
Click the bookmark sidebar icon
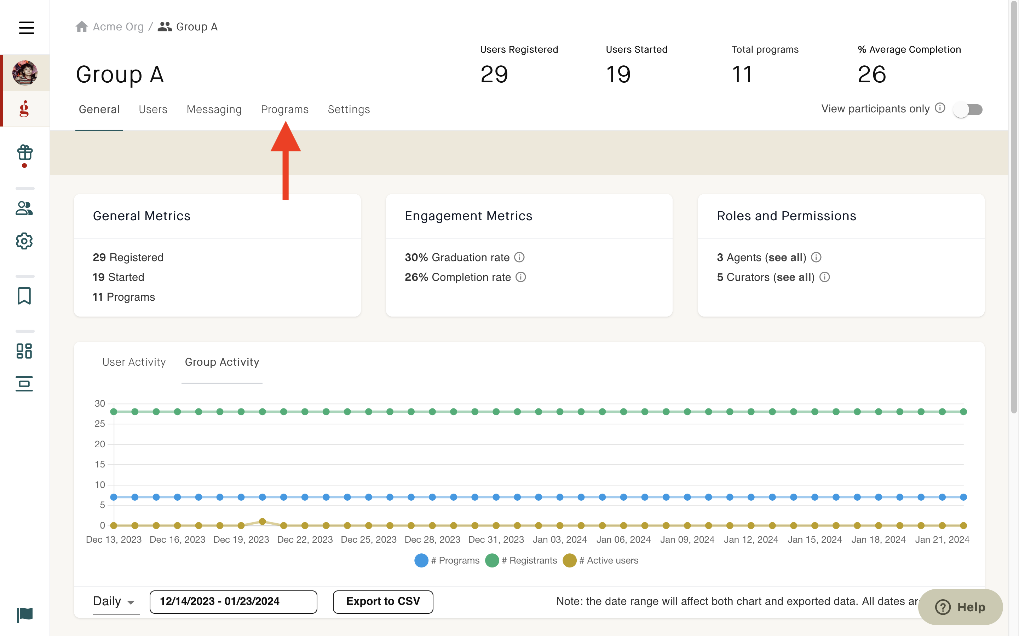point(24,296)
